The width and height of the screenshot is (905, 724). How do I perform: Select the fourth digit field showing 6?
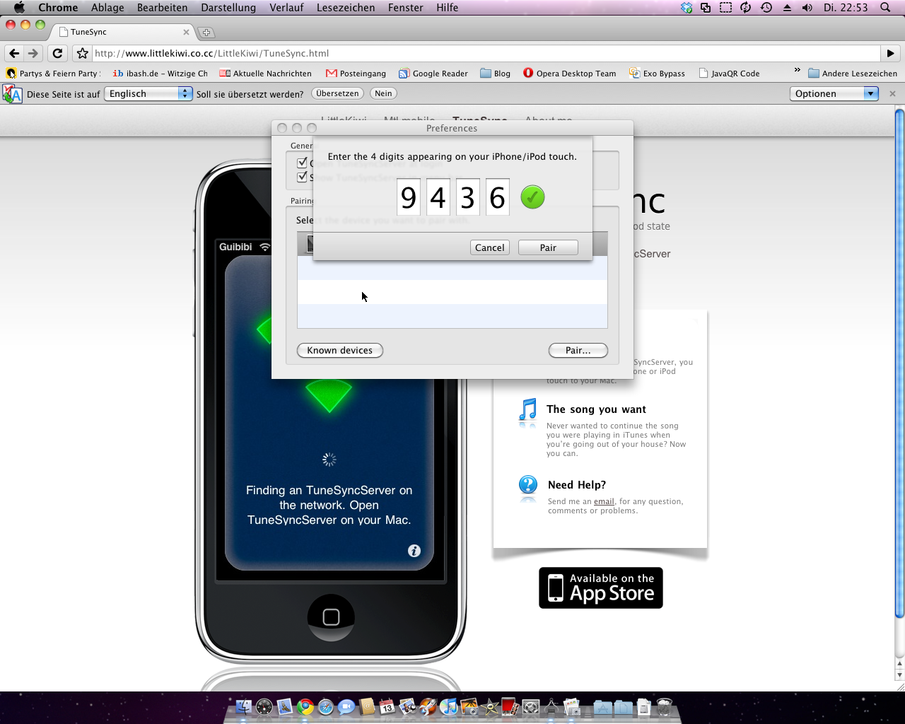pyautogui.click(x=497, y=197)
